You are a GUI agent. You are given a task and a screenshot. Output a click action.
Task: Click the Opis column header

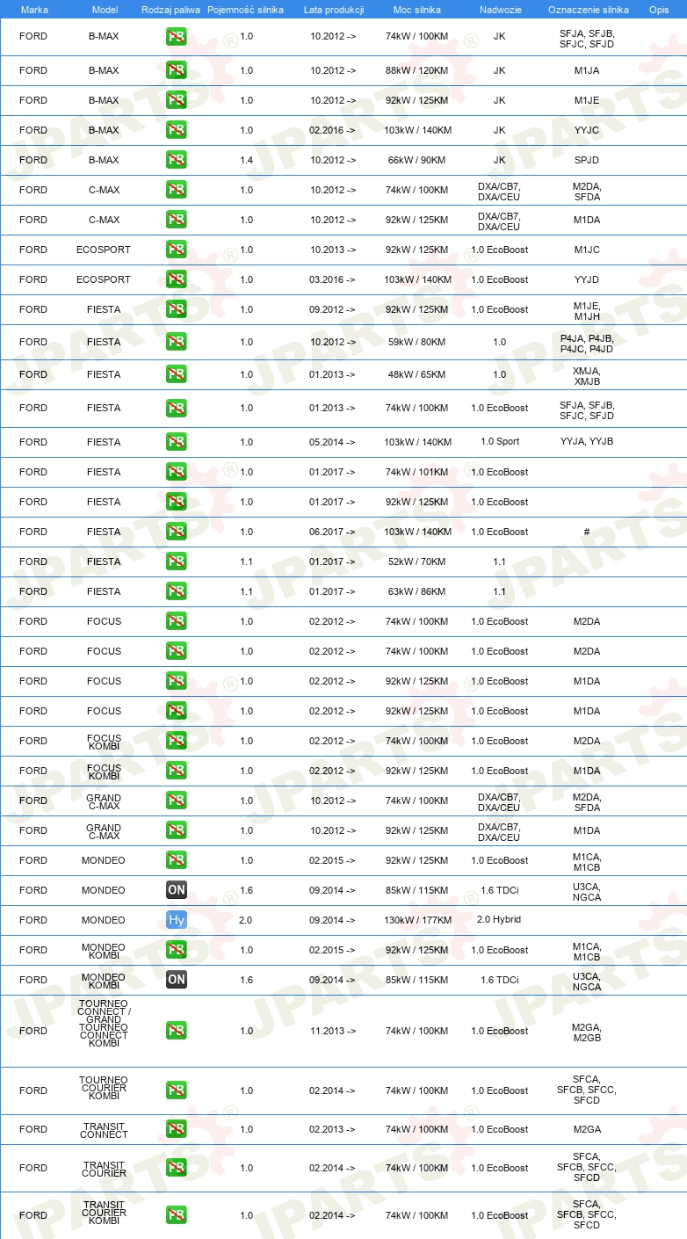click(x=658, y=9)
